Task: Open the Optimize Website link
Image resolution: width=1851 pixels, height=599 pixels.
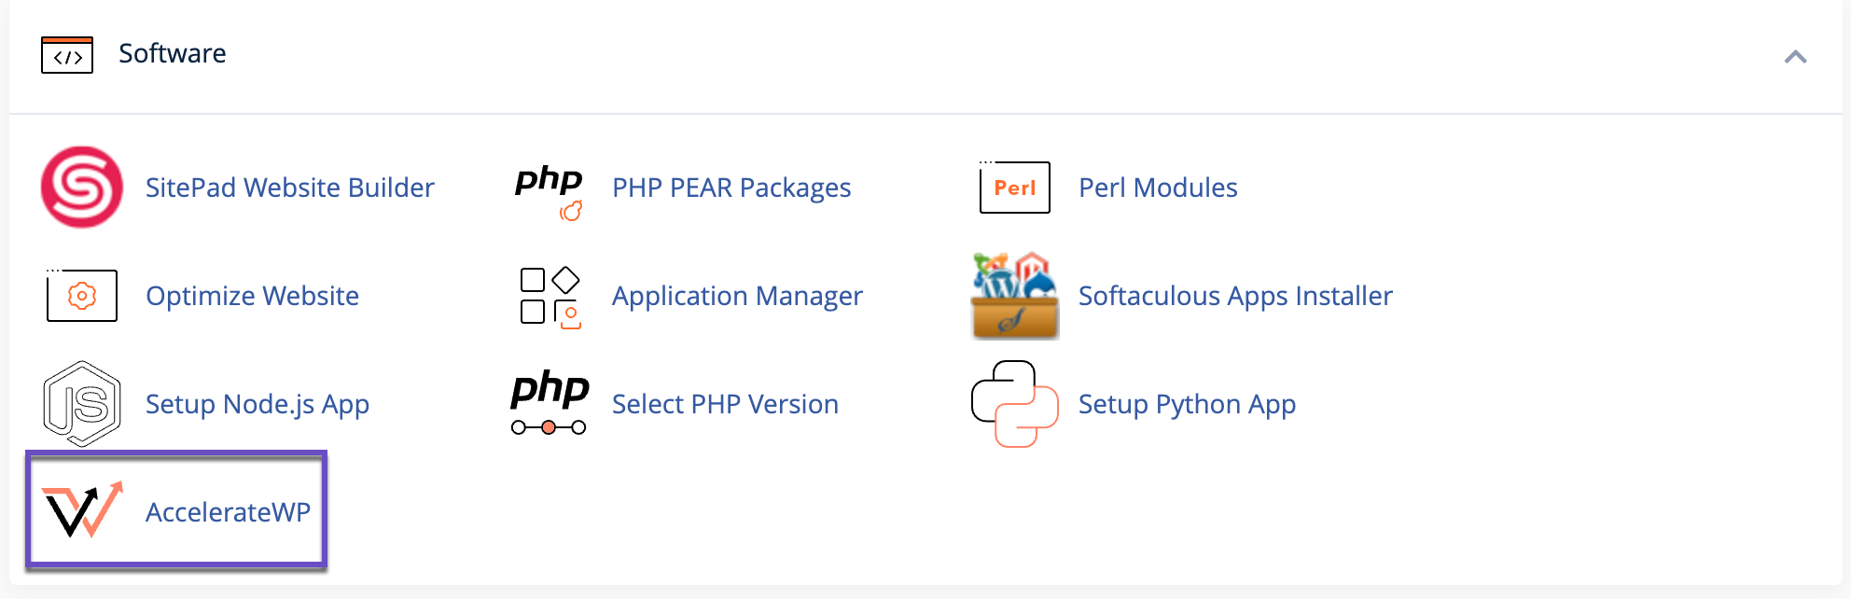Action: click(252, 296)
